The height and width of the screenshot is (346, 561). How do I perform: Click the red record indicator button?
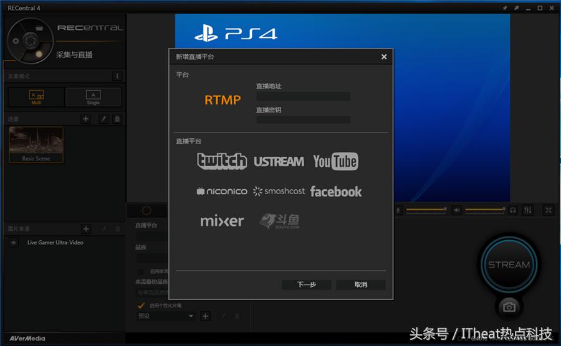pos(146,211)
